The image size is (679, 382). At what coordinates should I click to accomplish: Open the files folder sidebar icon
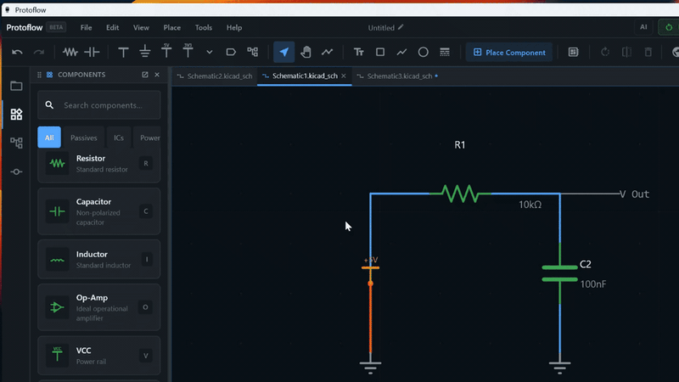click(x=16, y=86)
